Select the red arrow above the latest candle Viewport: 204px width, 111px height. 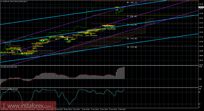pyautogui.click(x=117, y=6)
